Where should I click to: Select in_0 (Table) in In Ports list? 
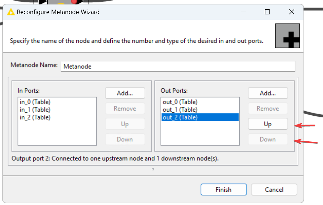(x=35, y=102)
